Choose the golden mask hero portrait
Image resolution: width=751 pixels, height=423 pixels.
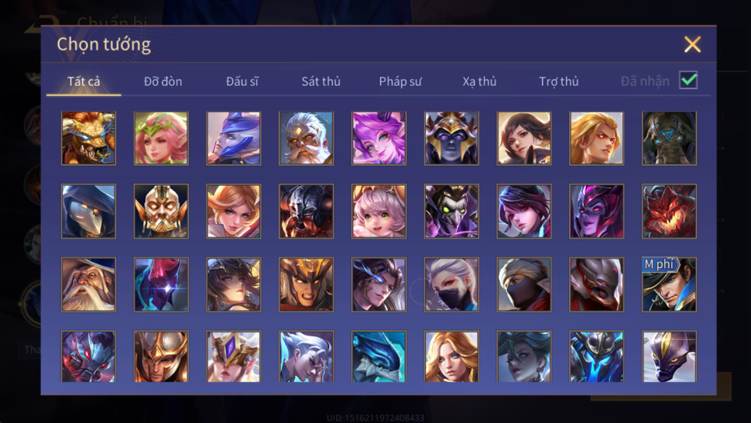[x=161, y=211]
